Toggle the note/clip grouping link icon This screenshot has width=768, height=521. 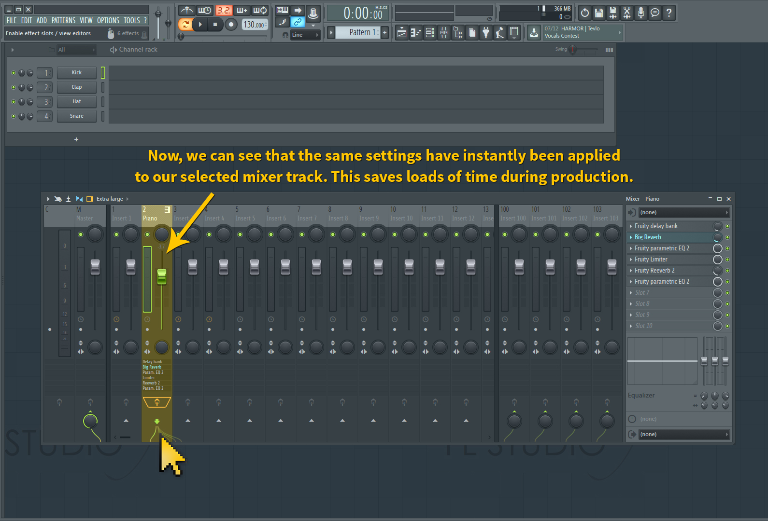pyautogui.click(x=298, y=22)
